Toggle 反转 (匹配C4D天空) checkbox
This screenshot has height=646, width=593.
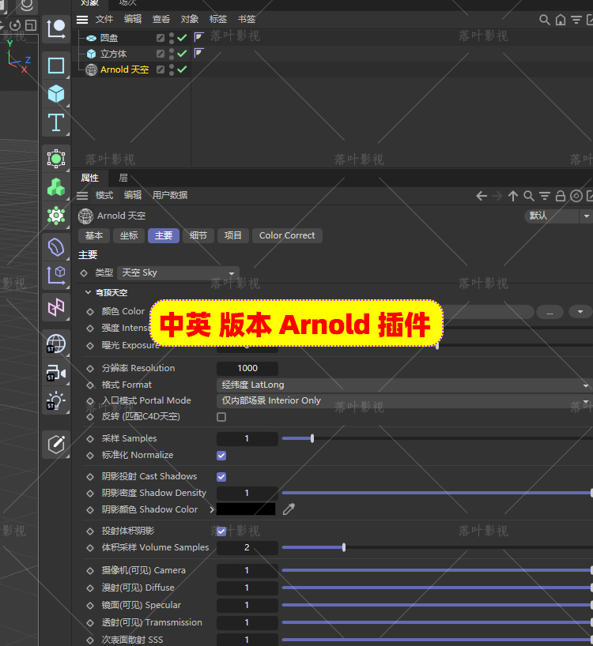click(221, 417)
